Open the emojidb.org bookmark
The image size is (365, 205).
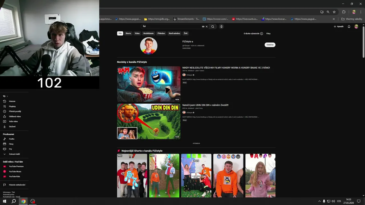[x=157, y=19]
